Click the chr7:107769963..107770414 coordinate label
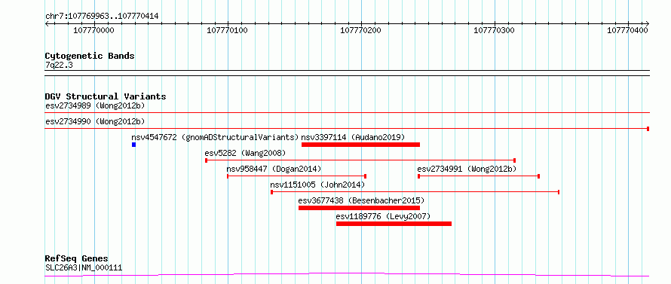Screen dimensions: 671x284 (102, 17)
